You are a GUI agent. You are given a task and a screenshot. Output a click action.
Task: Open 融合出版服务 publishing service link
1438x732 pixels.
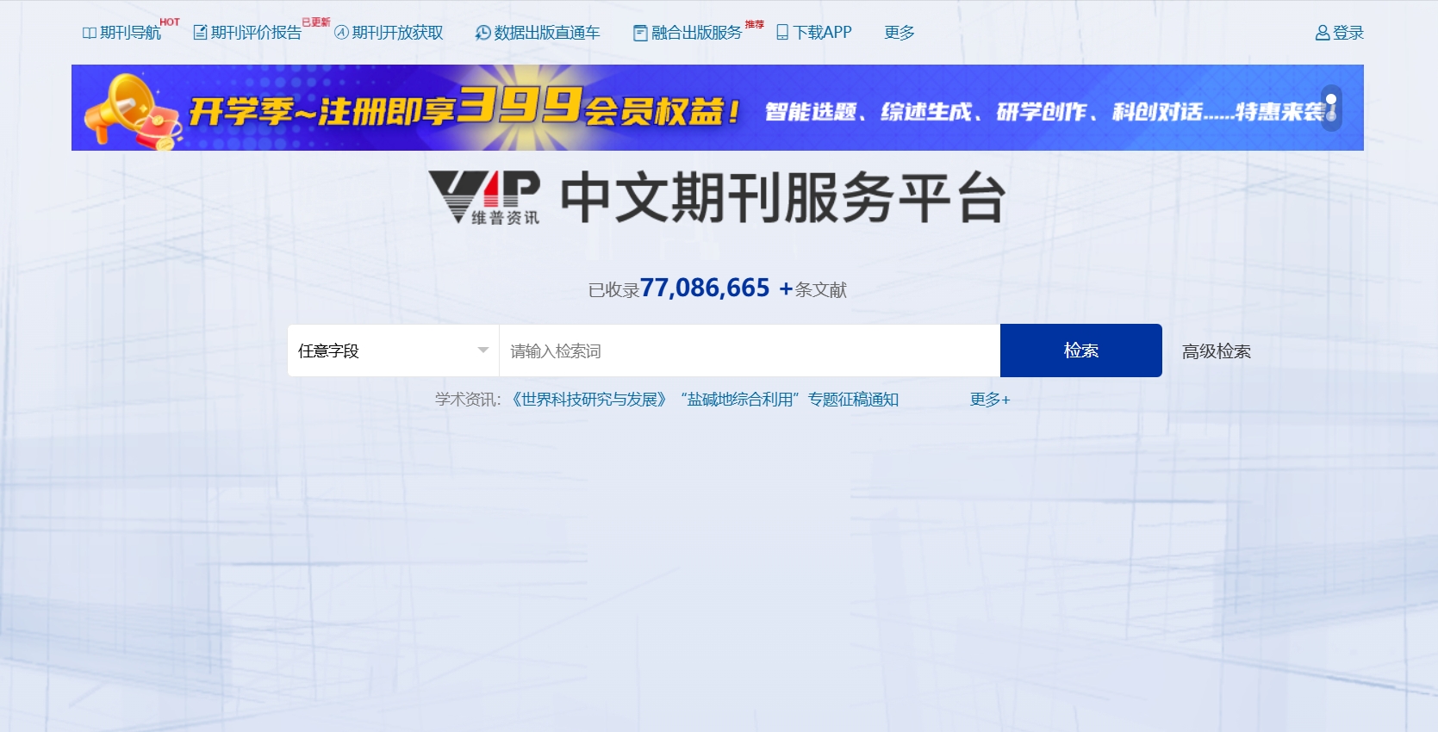coord(696,33)
